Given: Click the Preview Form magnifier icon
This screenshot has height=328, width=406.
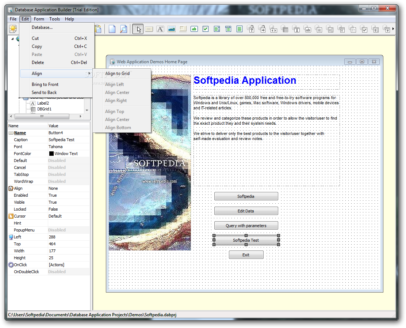Looking at the screenshot, I should pyautogui.click(x=123, y=29).
